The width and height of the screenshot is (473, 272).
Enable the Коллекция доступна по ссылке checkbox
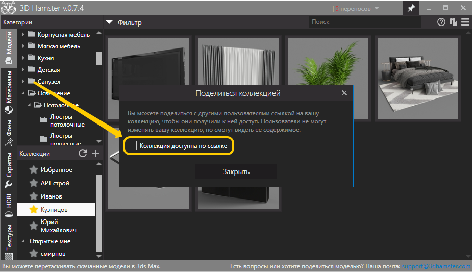click(x=132, y=145)
